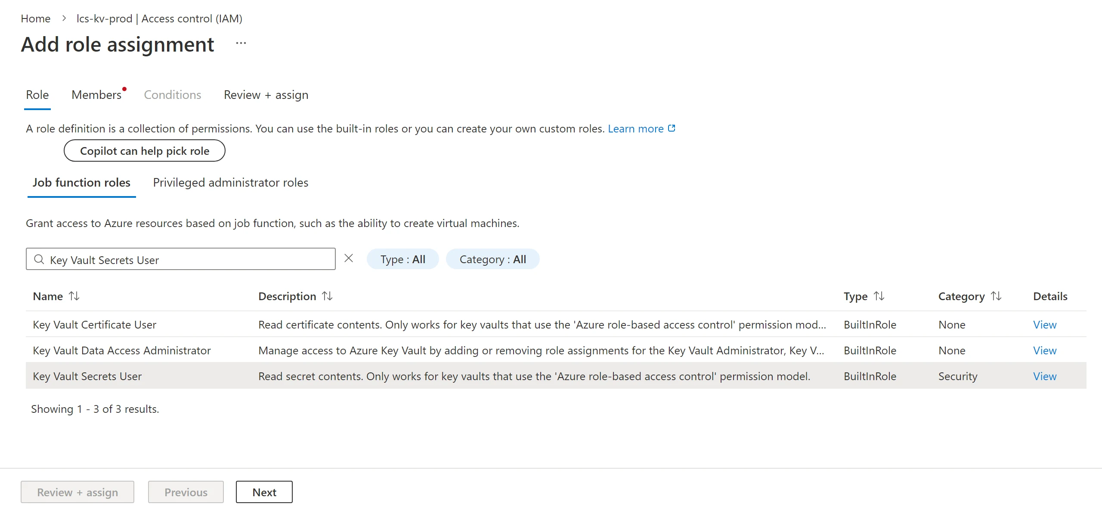
Task: Click Copilot can help pick role
Action: pyautogui.click(x=145, y=151)
